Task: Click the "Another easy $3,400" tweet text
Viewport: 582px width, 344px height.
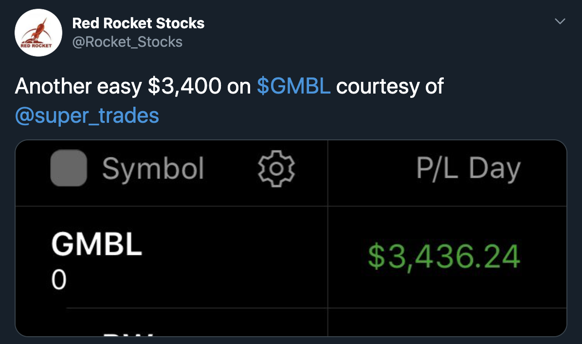Action: (x=118, y=86)
